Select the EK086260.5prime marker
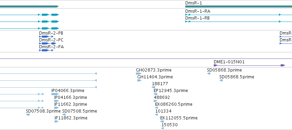This screenshot has width=292, height=130. pyautogui.click(x=156, y=108)
